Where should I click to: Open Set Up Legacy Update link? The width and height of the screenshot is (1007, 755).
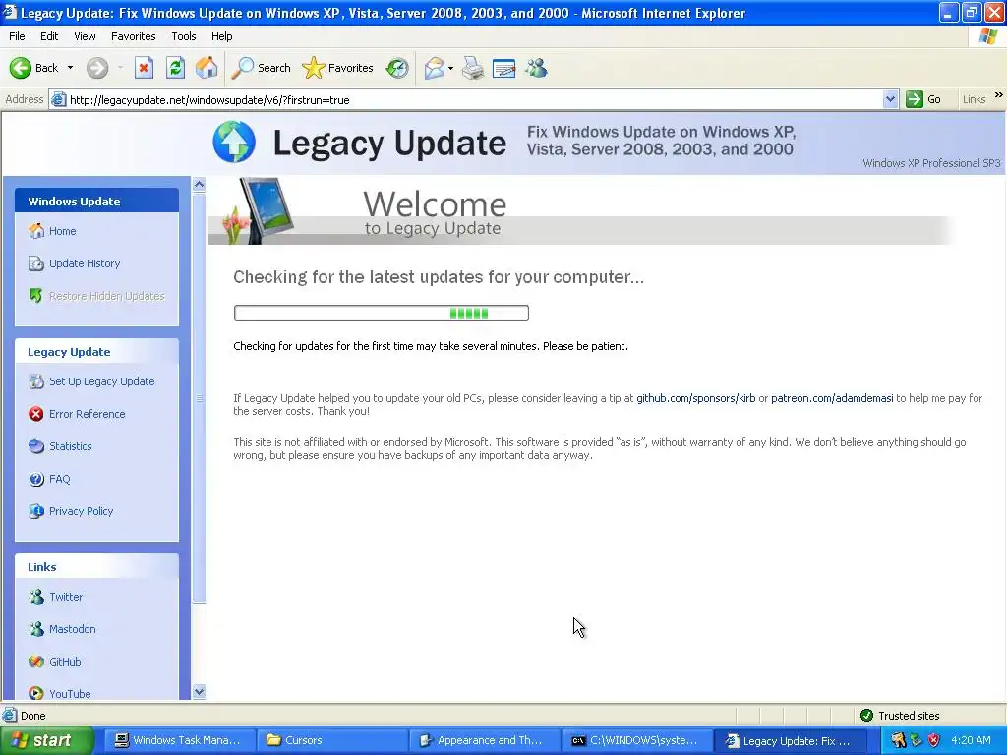click(101, 381)
